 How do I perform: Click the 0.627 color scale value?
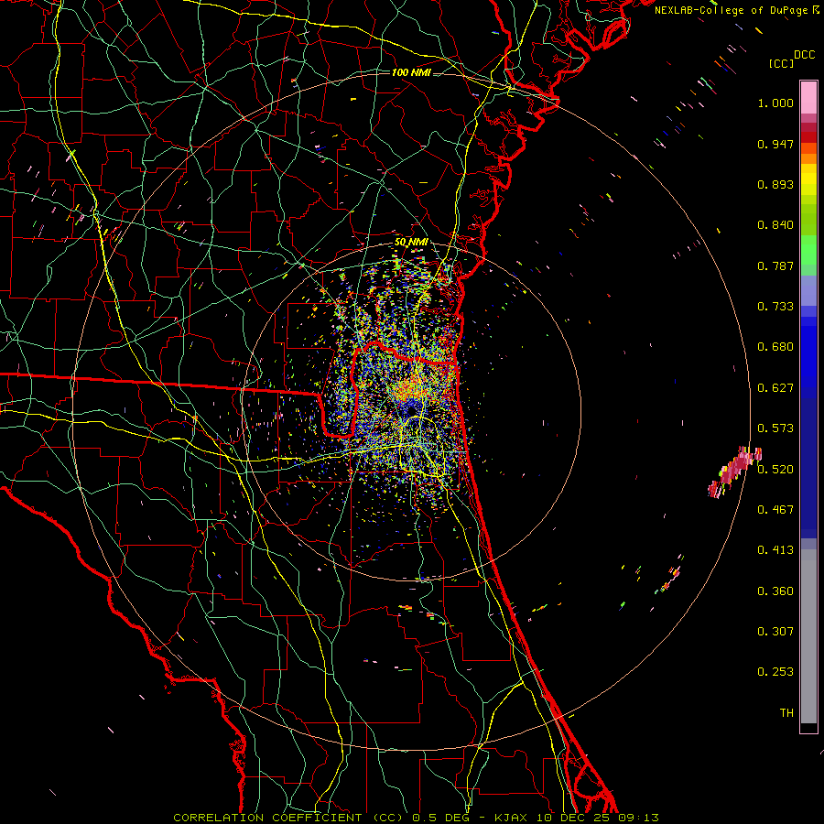tap(775, 388)
